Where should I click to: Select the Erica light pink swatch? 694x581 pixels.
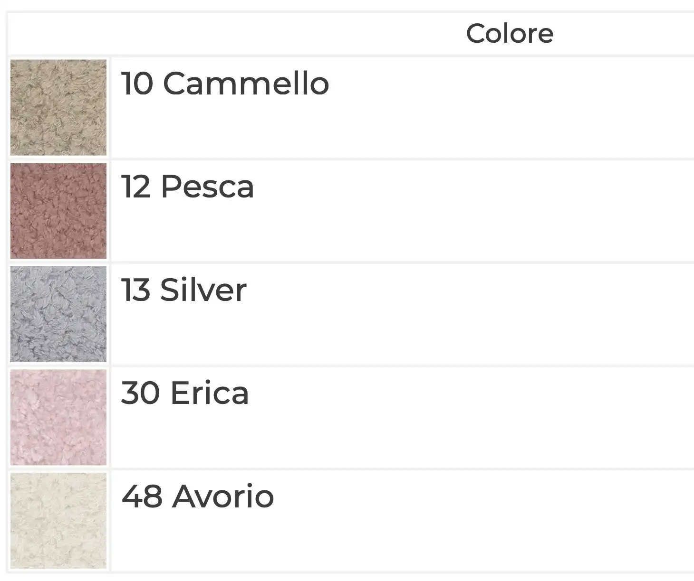pos(58,417)
